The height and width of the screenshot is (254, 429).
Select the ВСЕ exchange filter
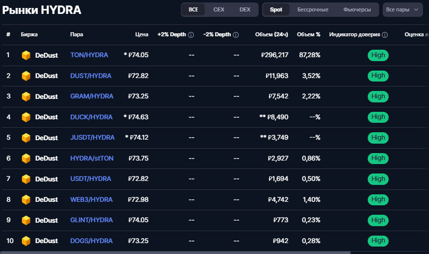click(193, 9)
